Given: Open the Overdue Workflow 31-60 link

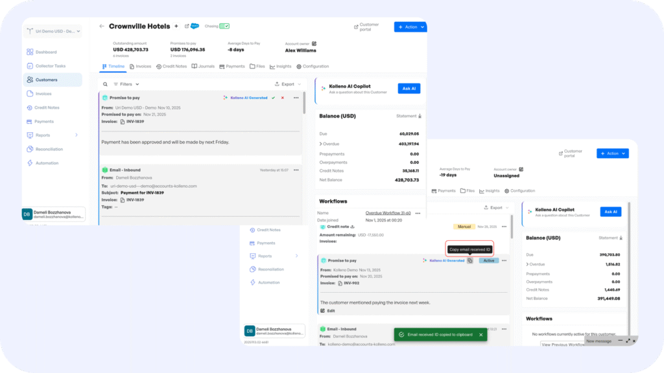Looking at the screenshot, I should click(388, 212).
